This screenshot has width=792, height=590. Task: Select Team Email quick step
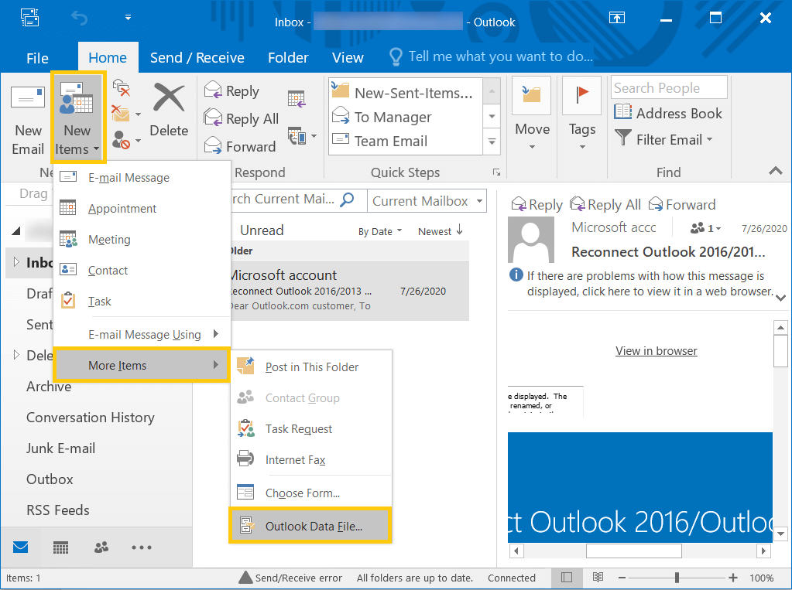(405, 141)
